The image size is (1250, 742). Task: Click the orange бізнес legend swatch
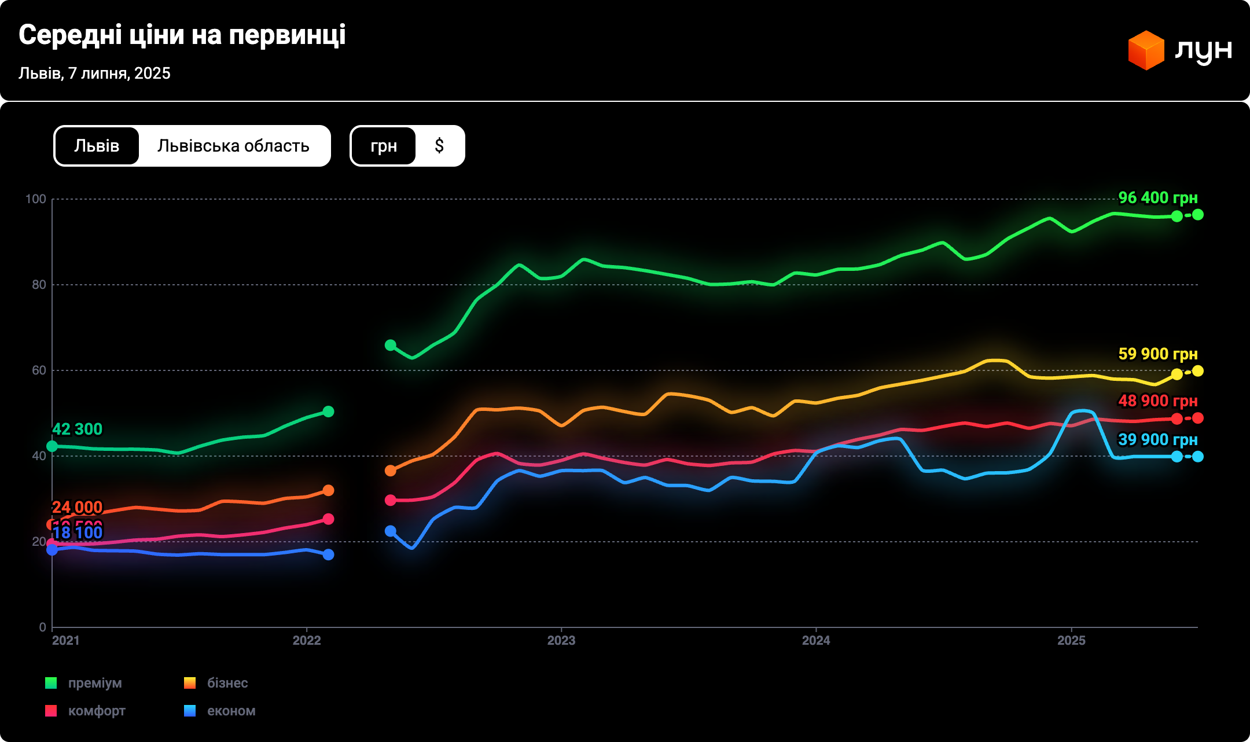click(190, 683)
